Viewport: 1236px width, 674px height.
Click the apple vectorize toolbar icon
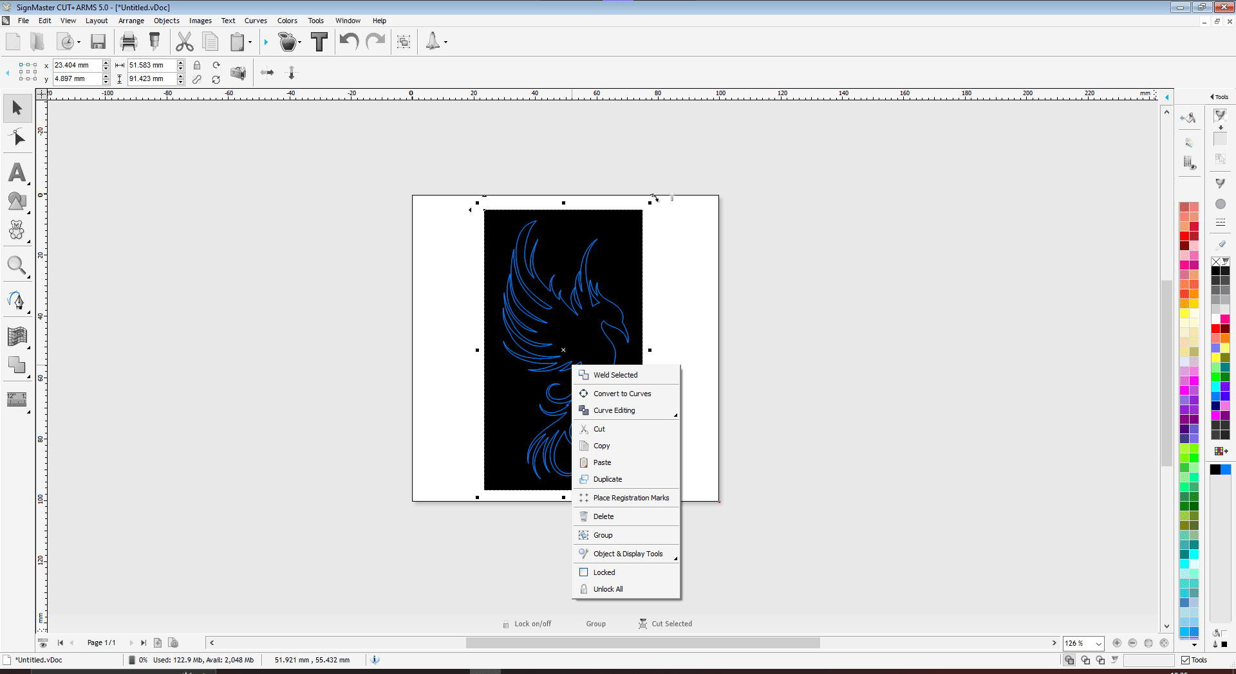tap(287, 42)
